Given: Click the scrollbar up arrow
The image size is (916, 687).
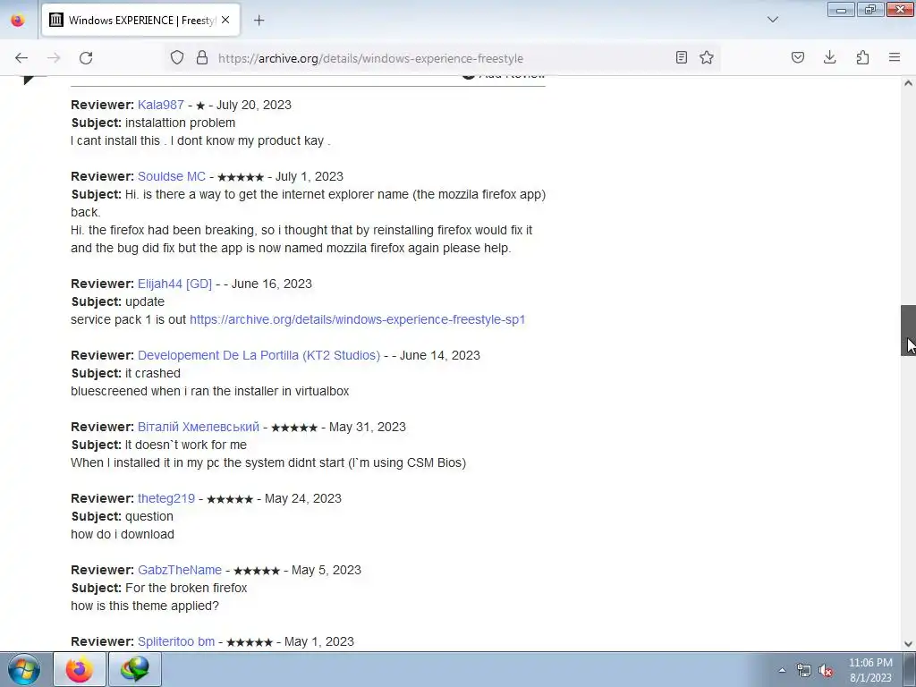Looking at the screenshot, I should click(908, 83).
